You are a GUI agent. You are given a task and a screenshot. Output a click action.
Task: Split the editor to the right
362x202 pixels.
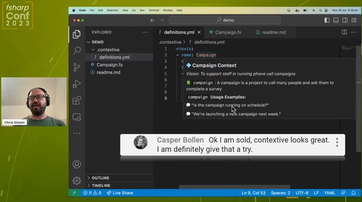tap(344, 32)
